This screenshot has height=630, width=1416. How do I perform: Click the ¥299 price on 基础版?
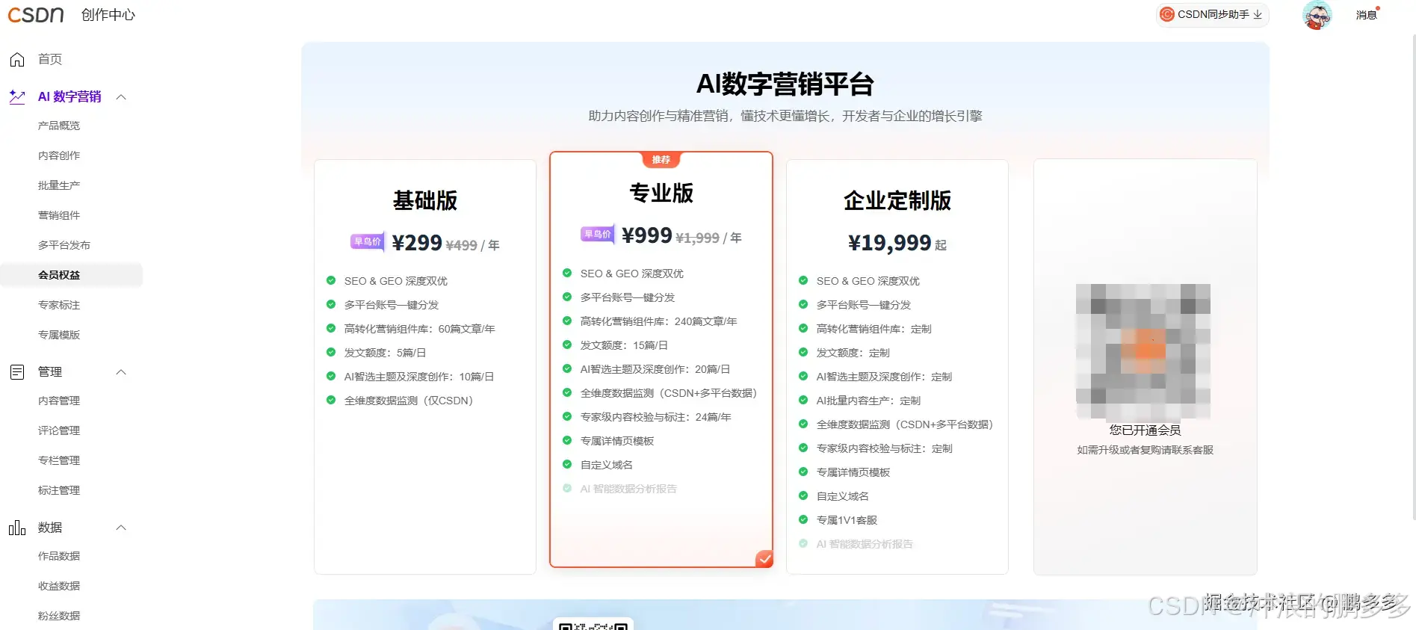pos(417,243)
